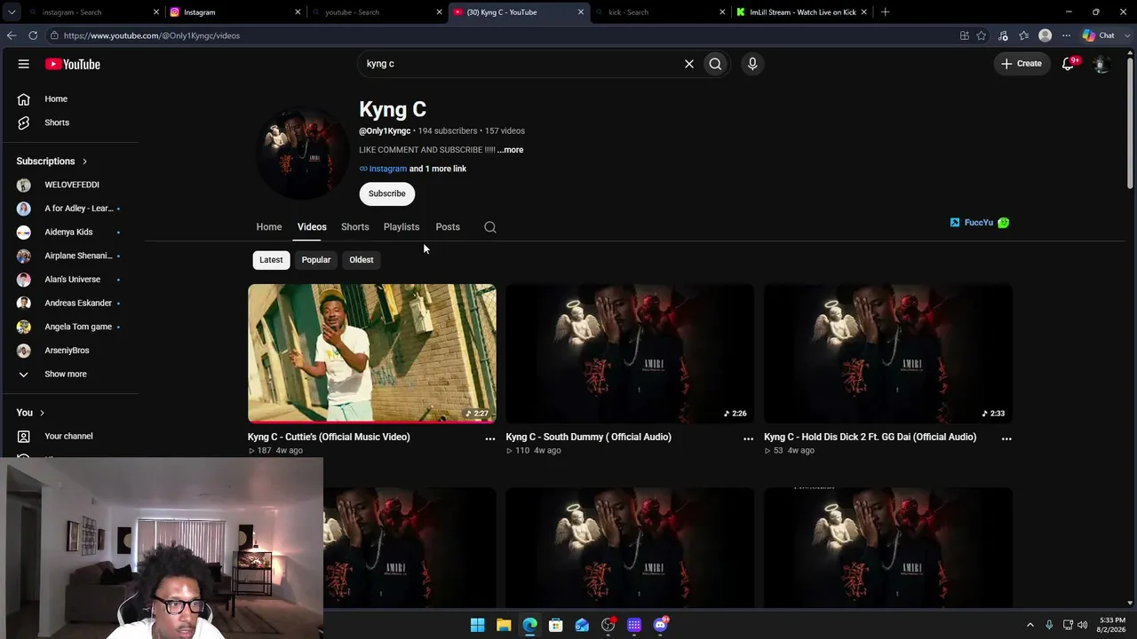
Task: Click the Shorts icon in the sidebar
Action: (x=24, y=122)
